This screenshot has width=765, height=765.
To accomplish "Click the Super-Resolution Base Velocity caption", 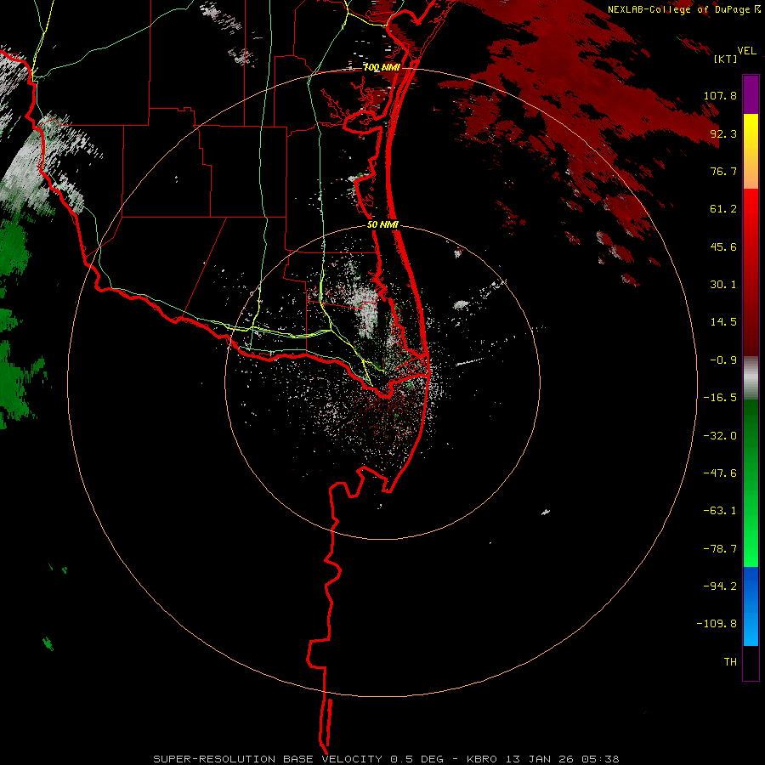I will (386, 759).
